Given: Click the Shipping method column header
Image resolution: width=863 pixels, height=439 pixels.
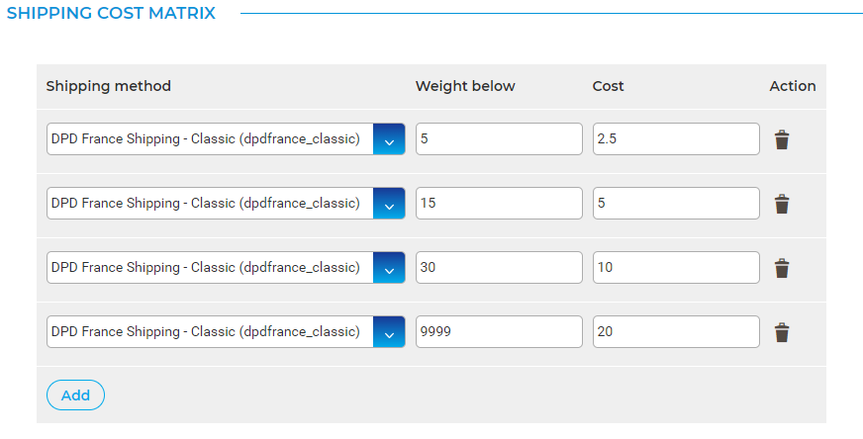Looking at the screenshot, I should click(x=109, y=86).
